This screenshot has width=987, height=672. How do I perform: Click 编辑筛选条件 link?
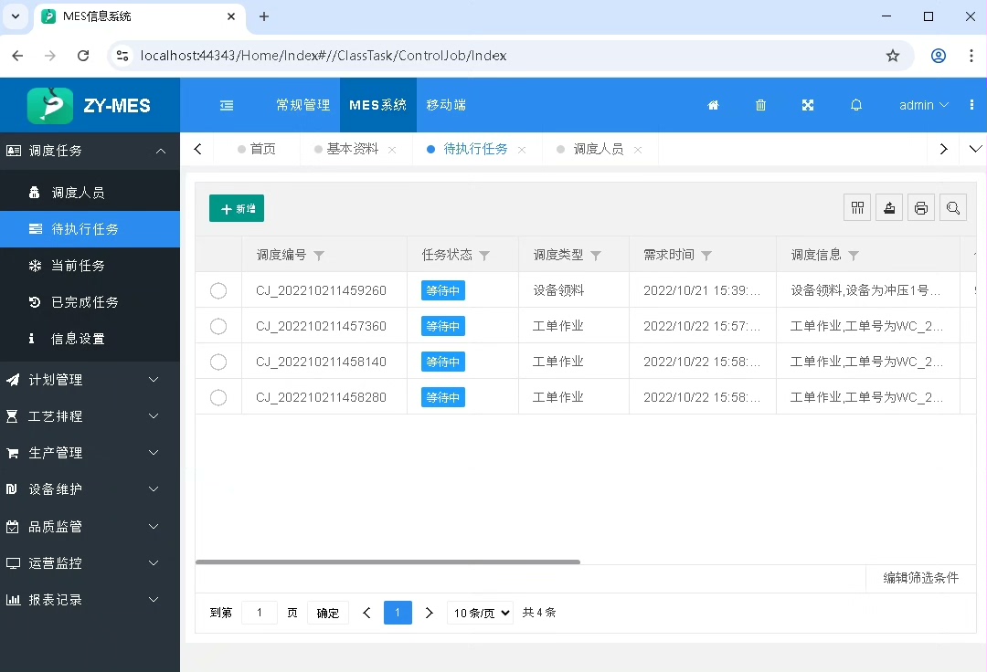click(x=920, y=578)
